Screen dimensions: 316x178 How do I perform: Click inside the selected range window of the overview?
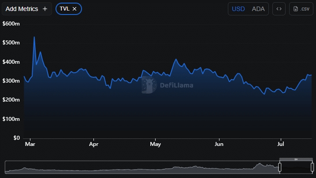296,167
